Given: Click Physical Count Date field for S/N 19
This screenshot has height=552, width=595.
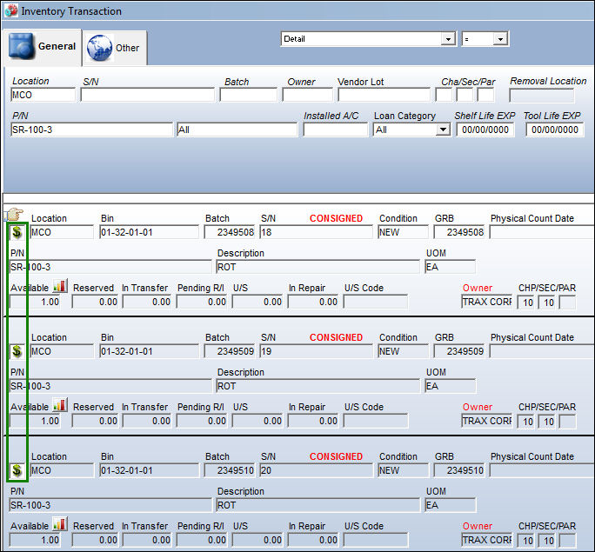Looking at the screenshot, I should (x=542, y=351).
